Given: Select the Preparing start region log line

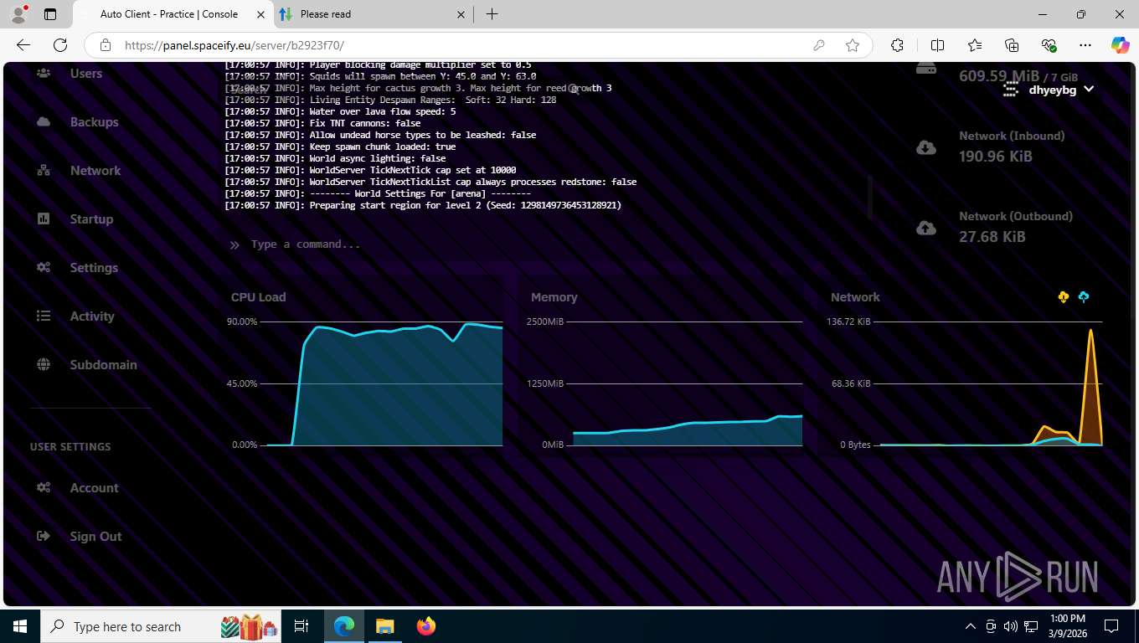Looking at the screenshot, I should pos(423,205).
